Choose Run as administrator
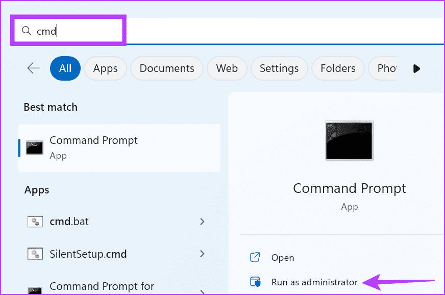 (314, 282)
